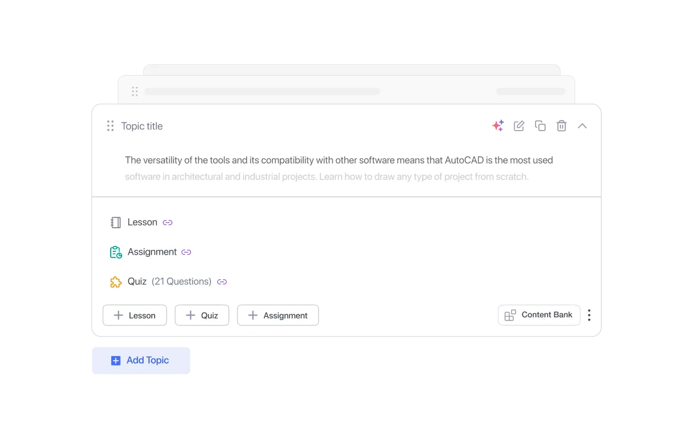This screenshot has width=693, height=439.
Task: Click the plus Assignment button
Action: 278,315
